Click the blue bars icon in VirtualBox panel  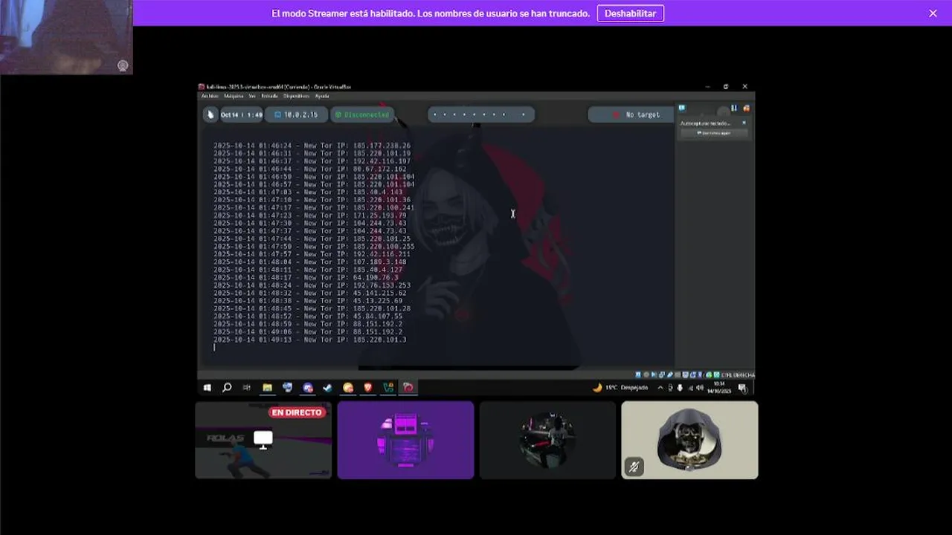pyautogui.click(x=734, y=108)
